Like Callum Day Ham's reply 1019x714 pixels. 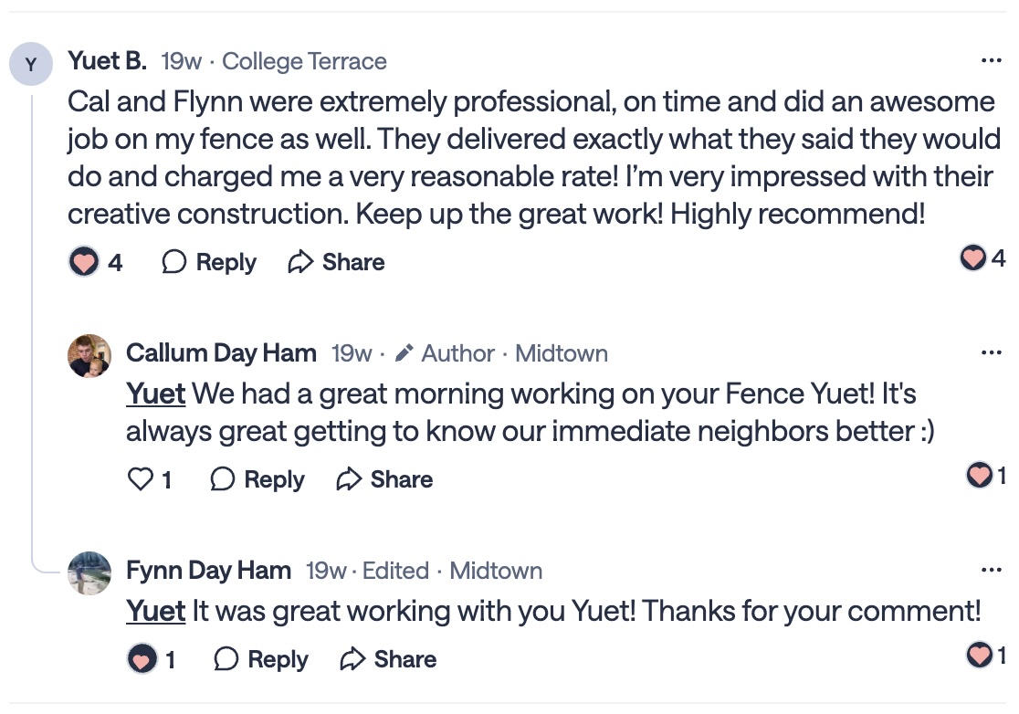(141, 479)
